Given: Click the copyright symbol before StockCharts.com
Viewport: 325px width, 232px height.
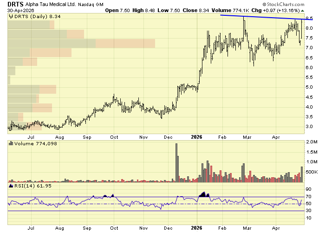Looking at the screenshot, I should click(264, 4).
